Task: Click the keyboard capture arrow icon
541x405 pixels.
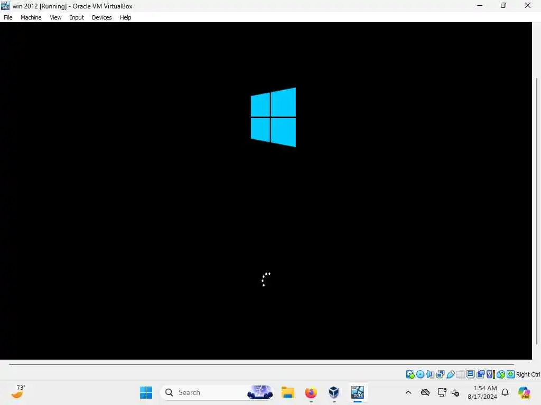Action: [x=511, y=374]
